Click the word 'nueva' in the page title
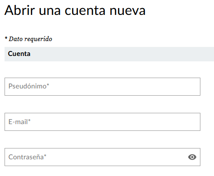Image resolution: width=214 pixels, height=176 pixels. [x=127, y=11]
